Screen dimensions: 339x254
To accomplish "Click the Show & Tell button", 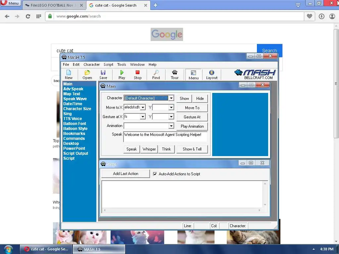I will coord(192,149).
